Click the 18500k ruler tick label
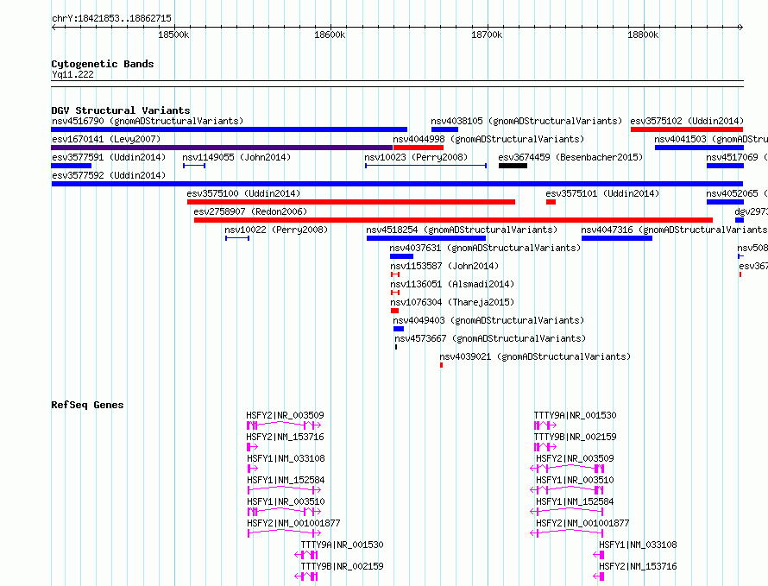 [173, 35]
